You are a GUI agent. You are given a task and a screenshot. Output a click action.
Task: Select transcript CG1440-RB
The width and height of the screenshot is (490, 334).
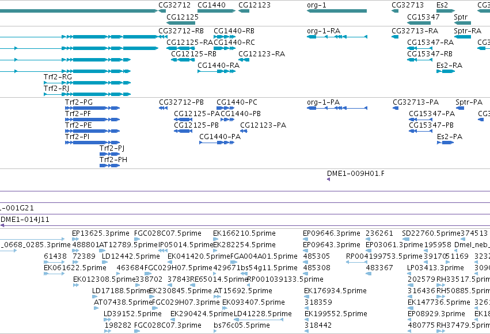234,31
